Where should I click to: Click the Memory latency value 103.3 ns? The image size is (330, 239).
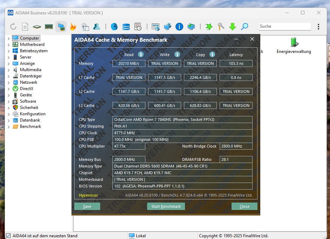pyautogui.click(x=236, y=63)
